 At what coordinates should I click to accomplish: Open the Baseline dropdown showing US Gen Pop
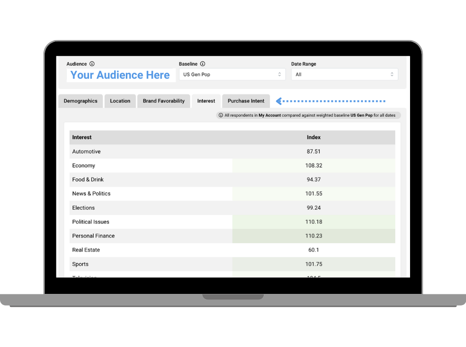click(232, 74)
